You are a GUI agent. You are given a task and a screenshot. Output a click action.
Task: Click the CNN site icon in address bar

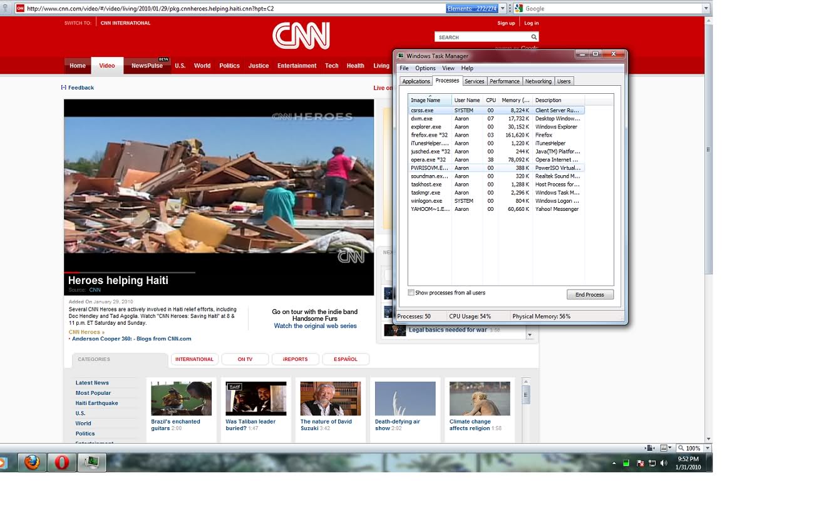pyautogui.click(x=21, y=9)
